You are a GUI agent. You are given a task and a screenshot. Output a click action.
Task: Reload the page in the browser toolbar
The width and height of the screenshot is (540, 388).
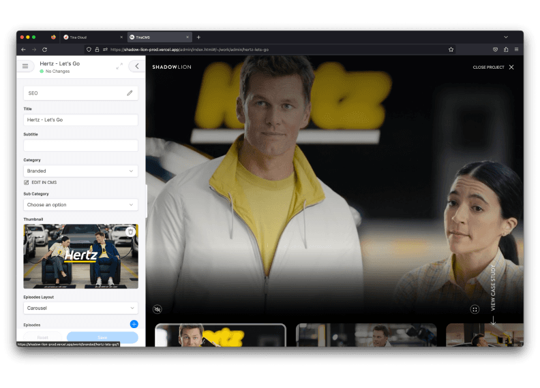45,50
